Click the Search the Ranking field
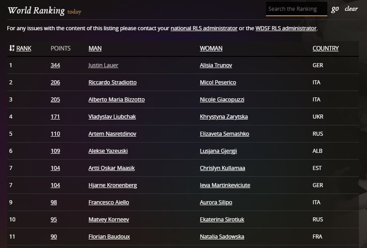 click(x=296, y=9)
